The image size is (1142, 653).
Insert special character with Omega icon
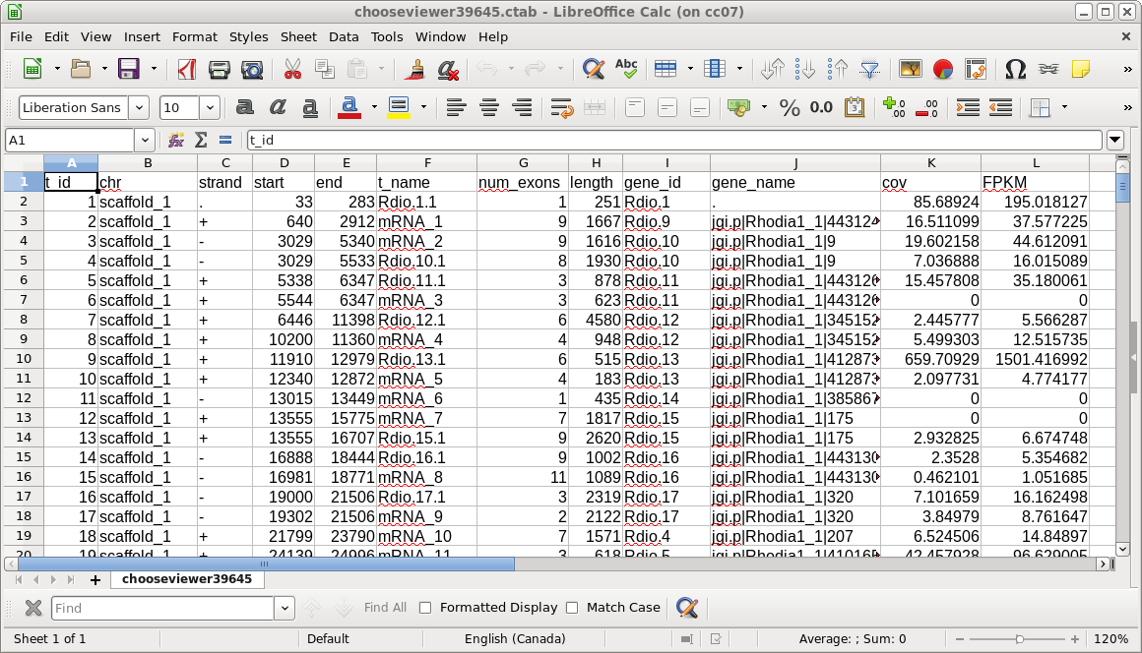click(1015, 69)
